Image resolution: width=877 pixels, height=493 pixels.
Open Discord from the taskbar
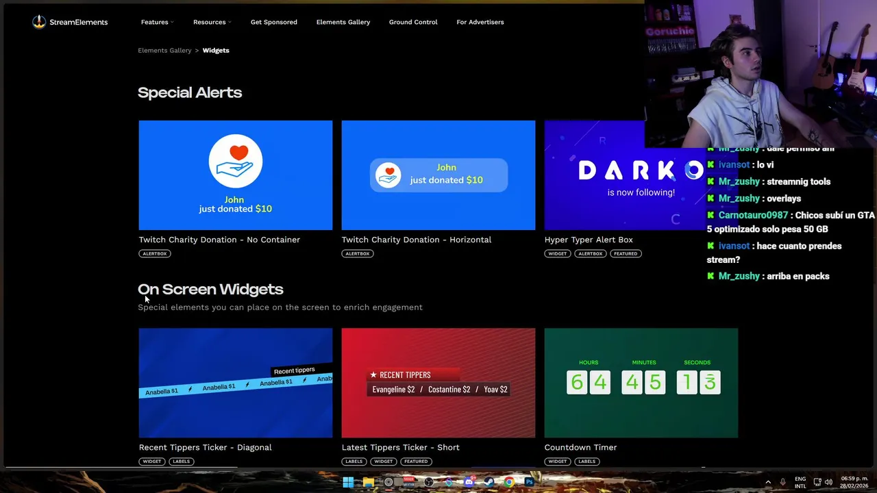pyautogui.click(x=469, y=482)
